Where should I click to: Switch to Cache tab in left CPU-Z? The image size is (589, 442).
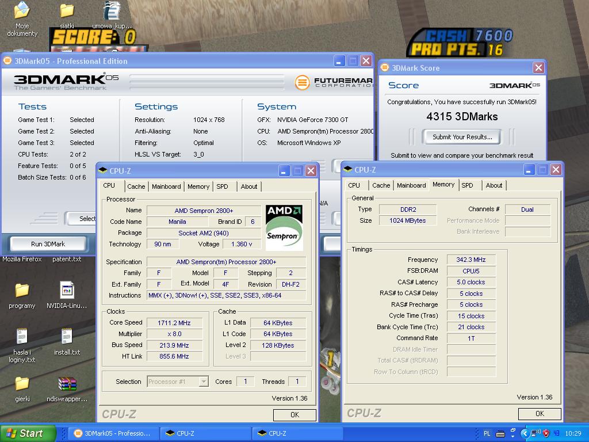pyautogui.click(x=136, y=186)
